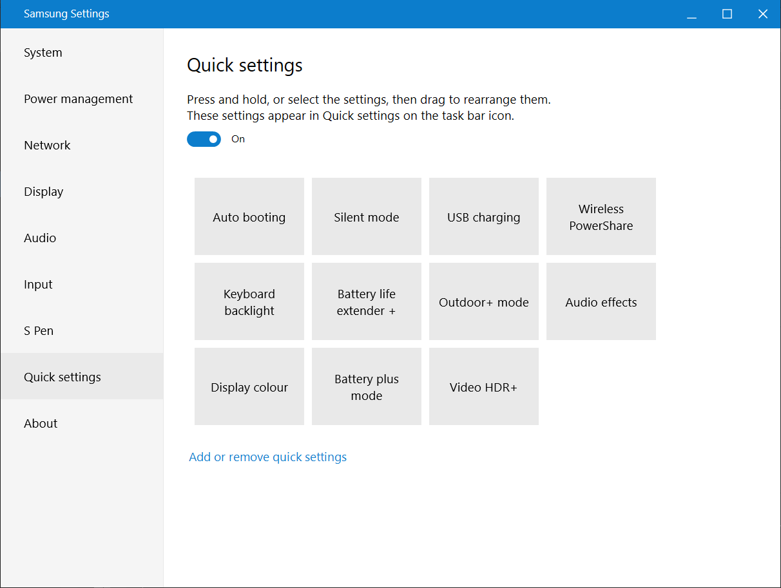Select the Audio effects tile
Screen dimensions: 781x588
click(601, 301)
